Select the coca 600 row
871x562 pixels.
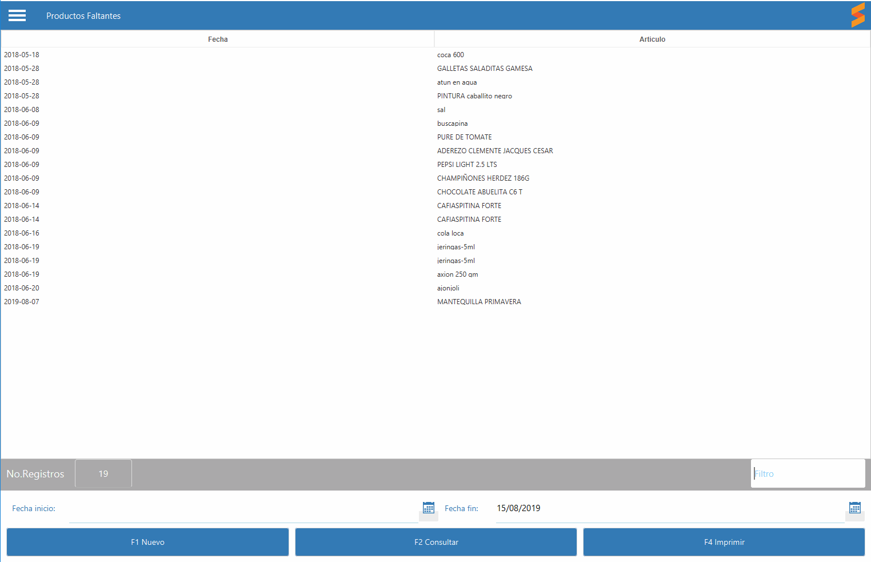tap(450, 55)
